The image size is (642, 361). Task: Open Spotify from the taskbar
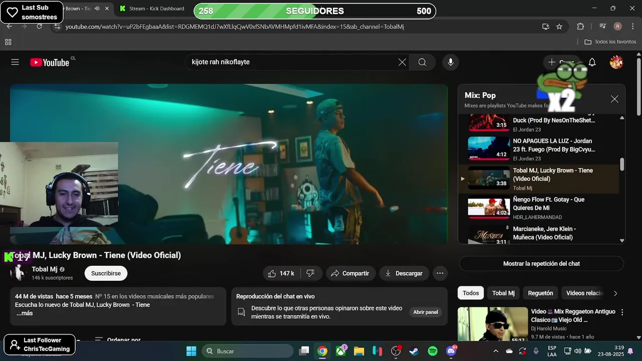pos(433,351)
